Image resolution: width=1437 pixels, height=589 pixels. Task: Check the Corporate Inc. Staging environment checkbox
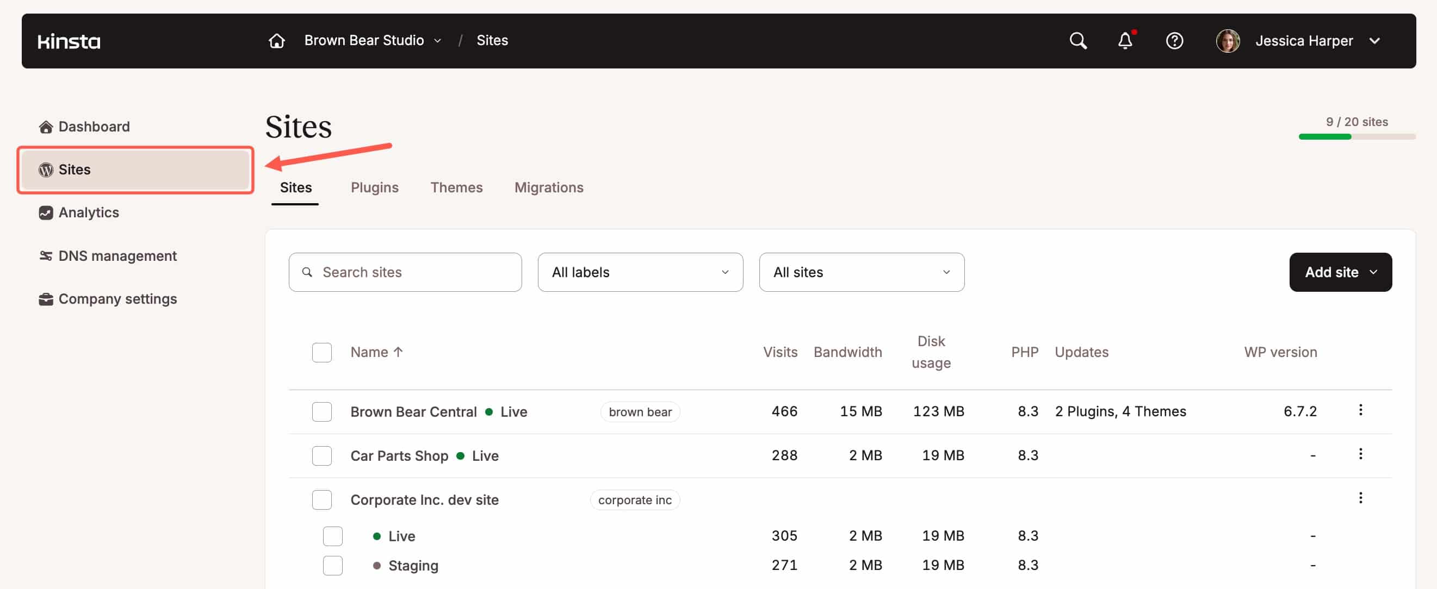tap(332, 566)
